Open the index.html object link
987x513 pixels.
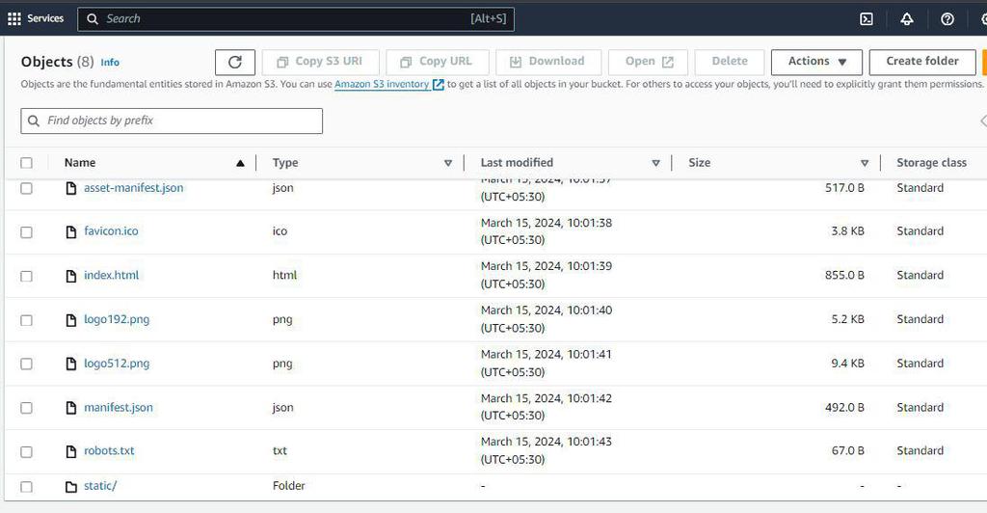pyautogui.click(x=112, y=275)
